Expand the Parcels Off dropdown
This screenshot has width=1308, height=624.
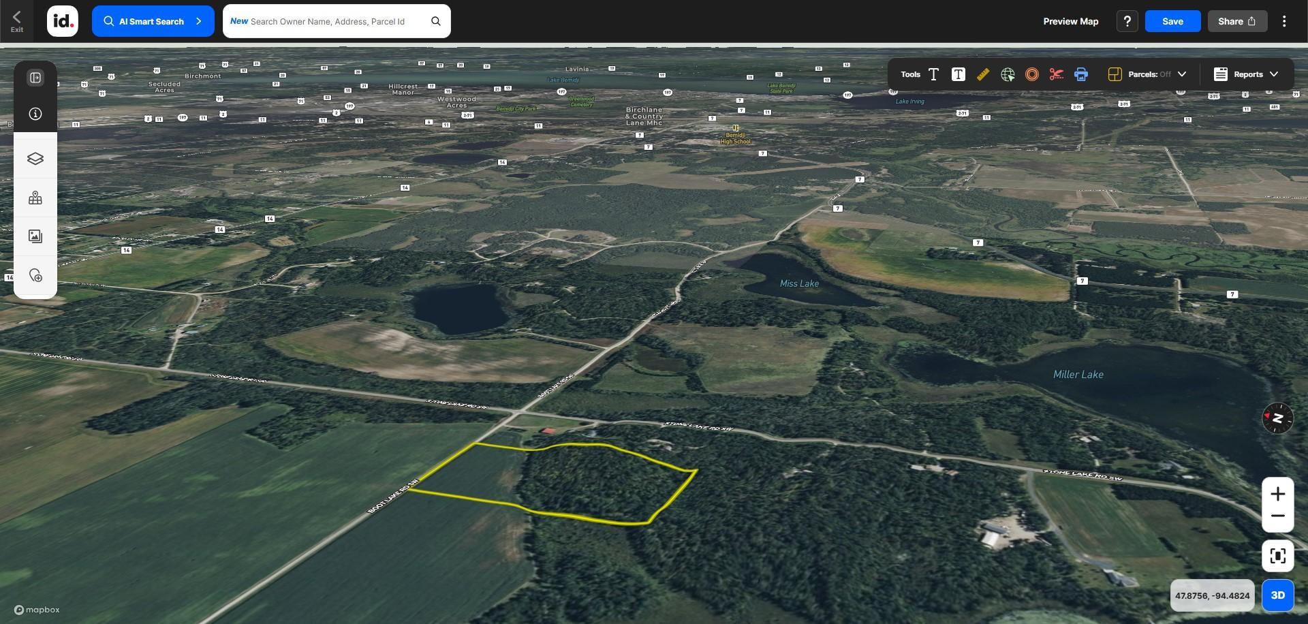click(x=1147, y=74)
